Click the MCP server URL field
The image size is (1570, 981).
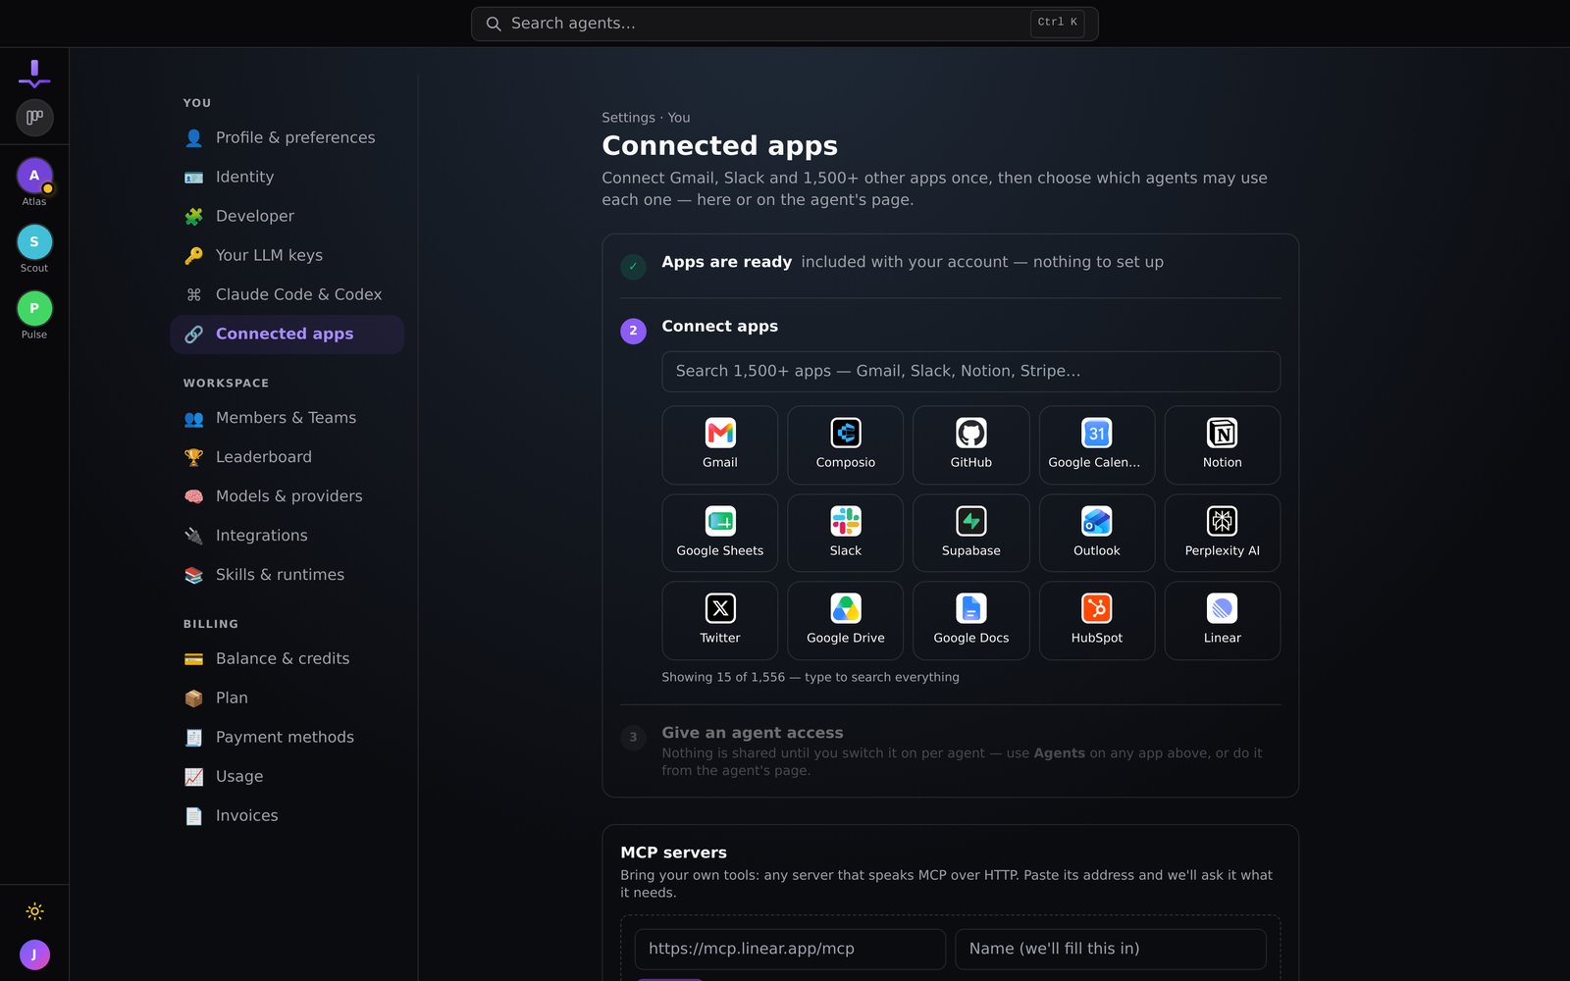coord(790,950)
